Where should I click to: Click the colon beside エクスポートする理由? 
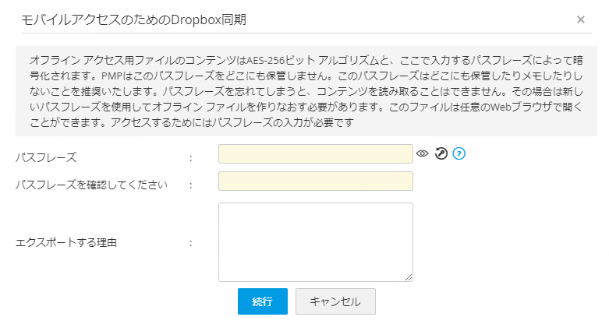pos(190,243)
